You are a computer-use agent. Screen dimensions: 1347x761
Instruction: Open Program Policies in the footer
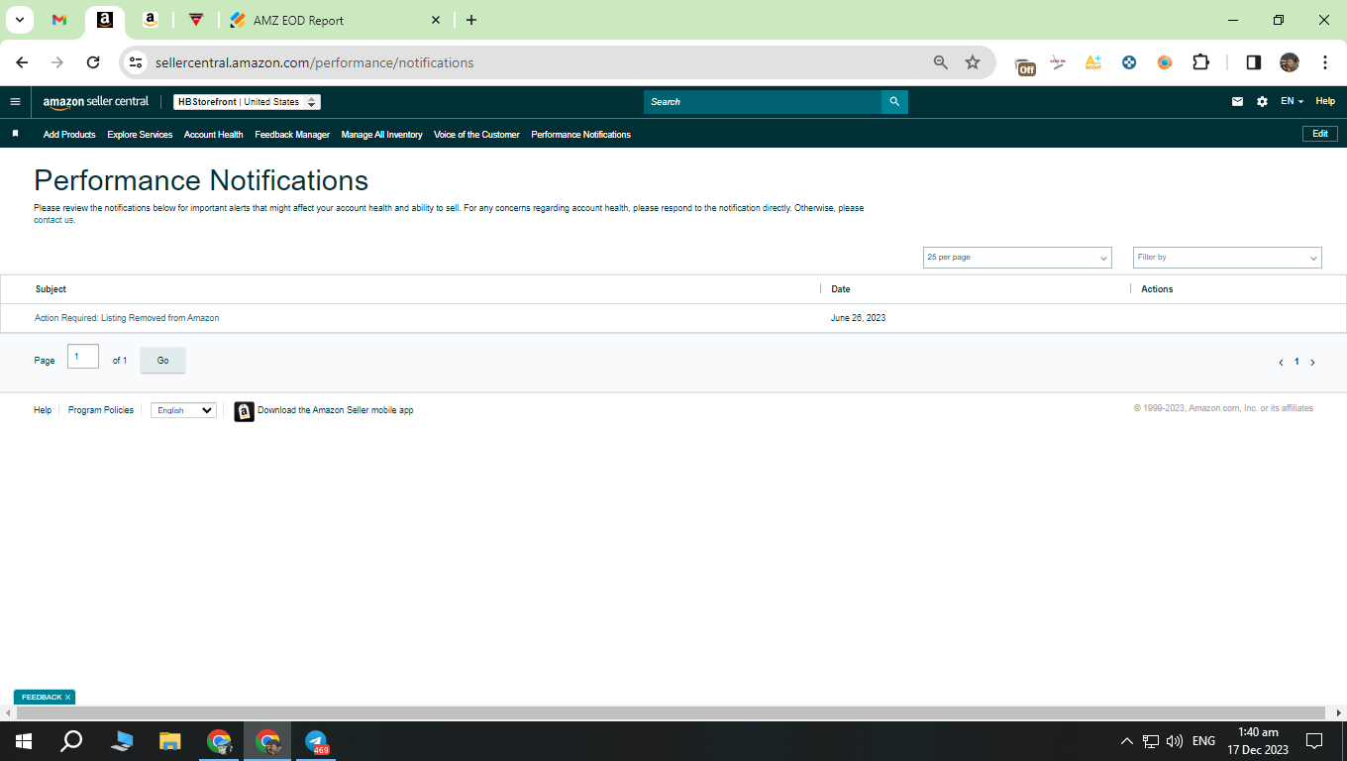coord(101,410)
